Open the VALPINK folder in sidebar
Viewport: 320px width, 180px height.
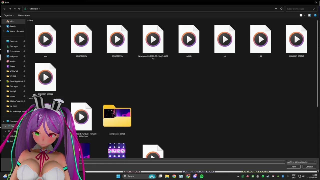13,106
